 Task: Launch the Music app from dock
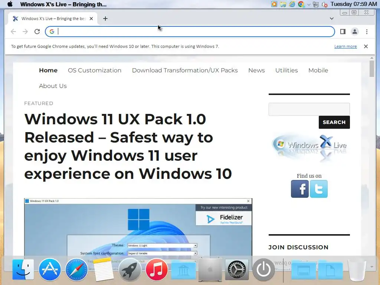157,269
